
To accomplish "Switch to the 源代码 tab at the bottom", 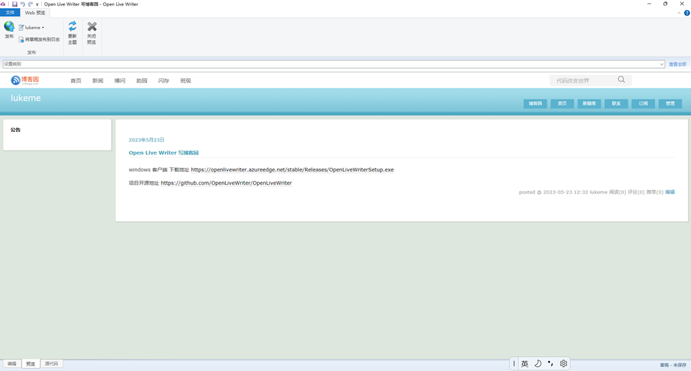I will click(x=51, y=364).
